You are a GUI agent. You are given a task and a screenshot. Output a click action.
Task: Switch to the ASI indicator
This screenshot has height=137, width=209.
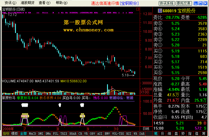tap(100, 134)
